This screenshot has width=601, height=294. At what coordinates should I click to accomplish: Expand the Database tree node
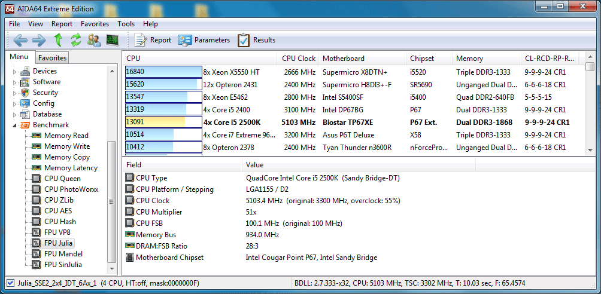click(x=14, y=114)
